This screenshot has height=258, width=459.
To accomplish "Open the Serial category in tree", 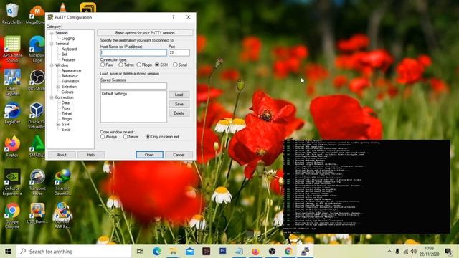I will (66, 130).
